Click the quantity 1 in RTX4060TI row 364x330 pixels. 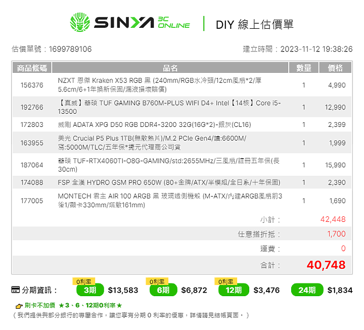point(304,165)
